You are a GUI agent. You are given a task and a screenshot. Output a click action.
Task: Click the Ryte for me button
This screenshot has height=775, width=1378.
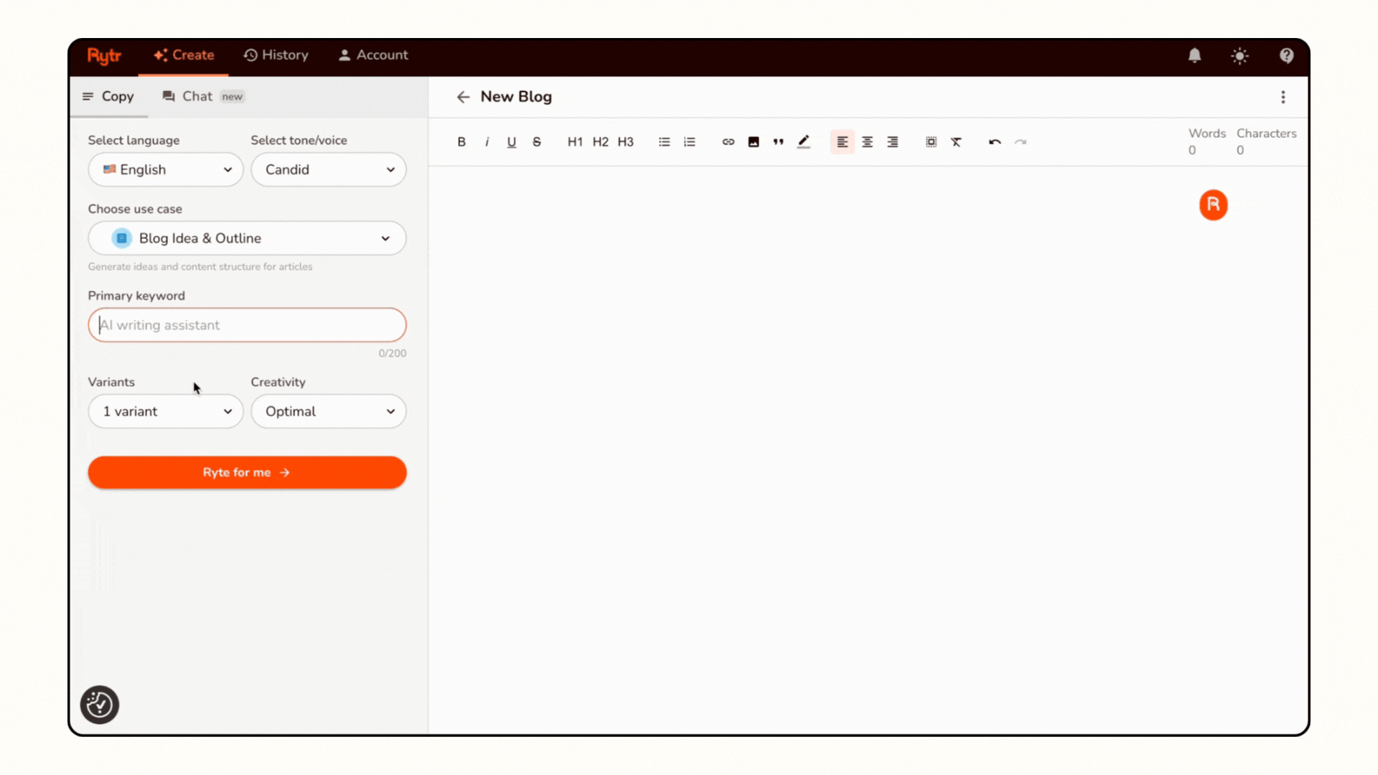[247, 472]
